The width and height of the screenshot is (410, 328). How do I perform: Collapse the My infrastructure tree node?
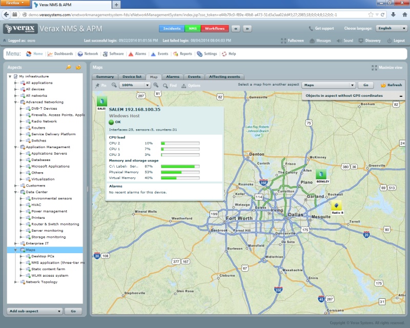coord(10,76)
